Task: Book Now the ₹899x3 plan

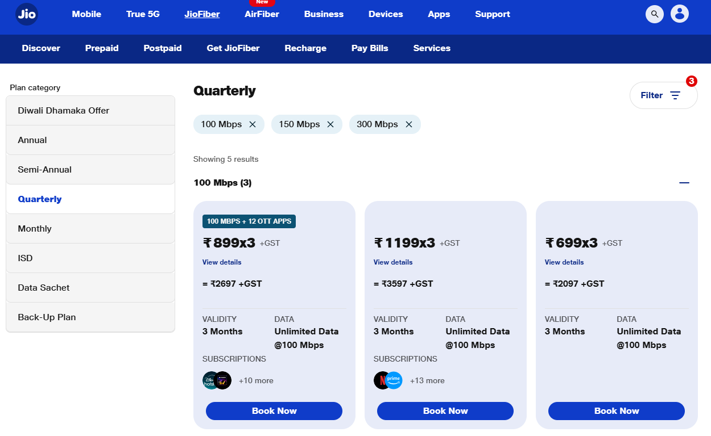Action: point(274,411)
